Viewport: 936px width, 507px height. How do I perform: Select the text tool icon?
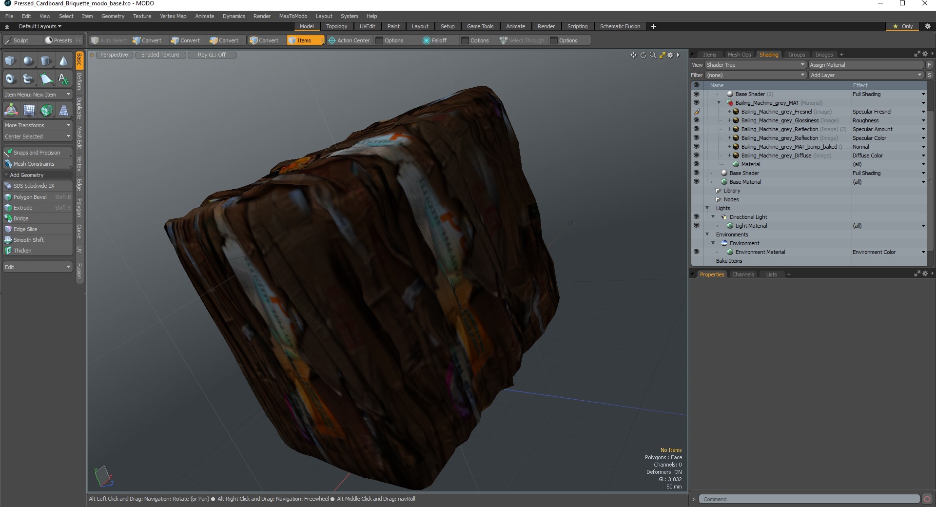click(x=63, y=78)
